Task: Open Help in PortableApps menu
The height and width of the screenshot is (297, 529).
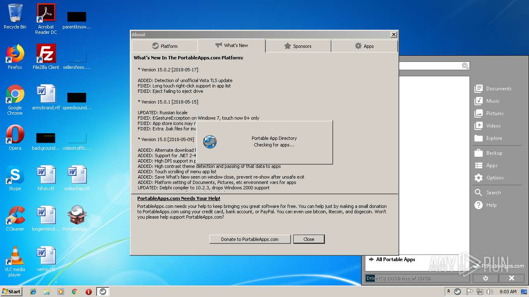Action: (x=485, y=205)
